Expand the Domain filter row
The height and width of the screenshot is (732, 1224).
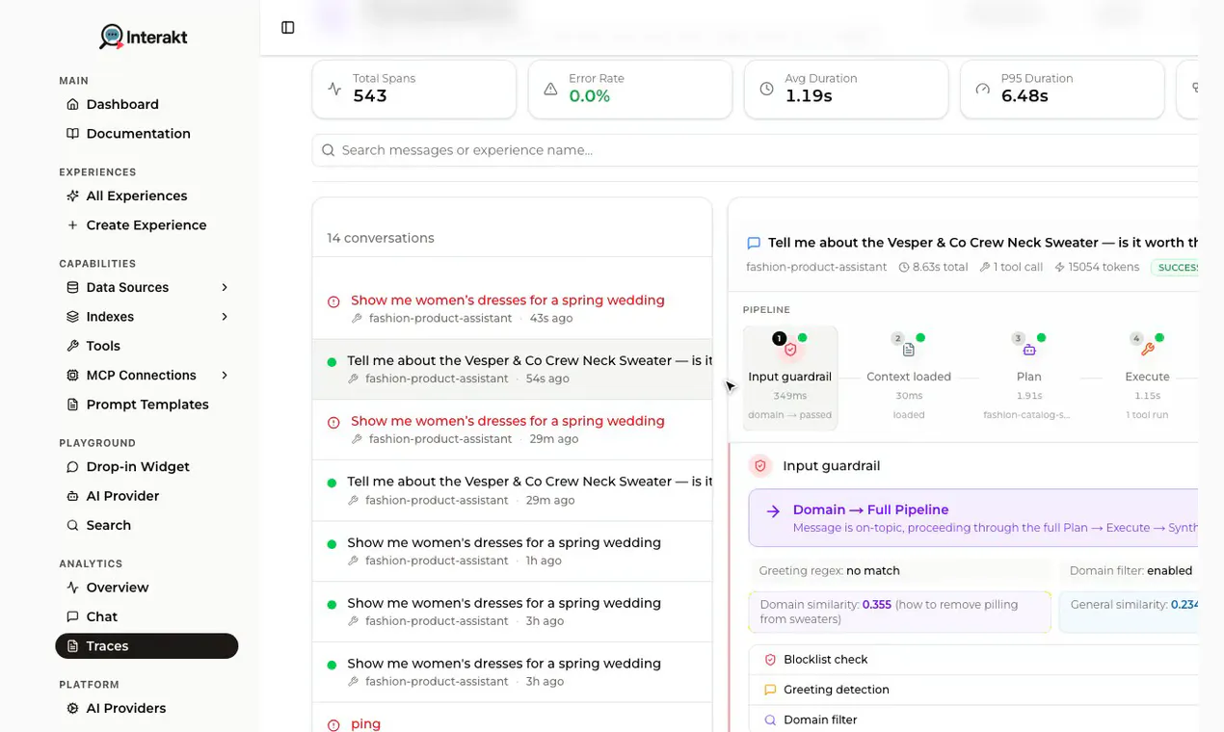[973, 719]
